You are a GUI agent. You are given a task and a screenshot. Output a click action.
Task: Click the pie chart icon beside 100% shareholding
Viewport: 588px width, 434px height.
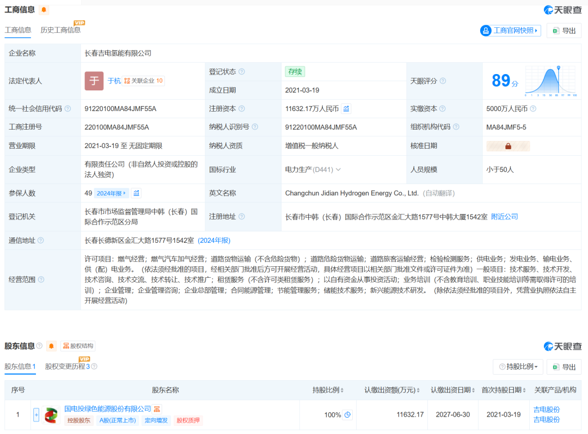(x=347, y=415)
